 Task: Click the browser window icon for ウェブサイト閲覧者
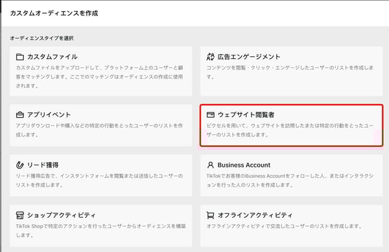pyautogui.click(x=210, y=115)
